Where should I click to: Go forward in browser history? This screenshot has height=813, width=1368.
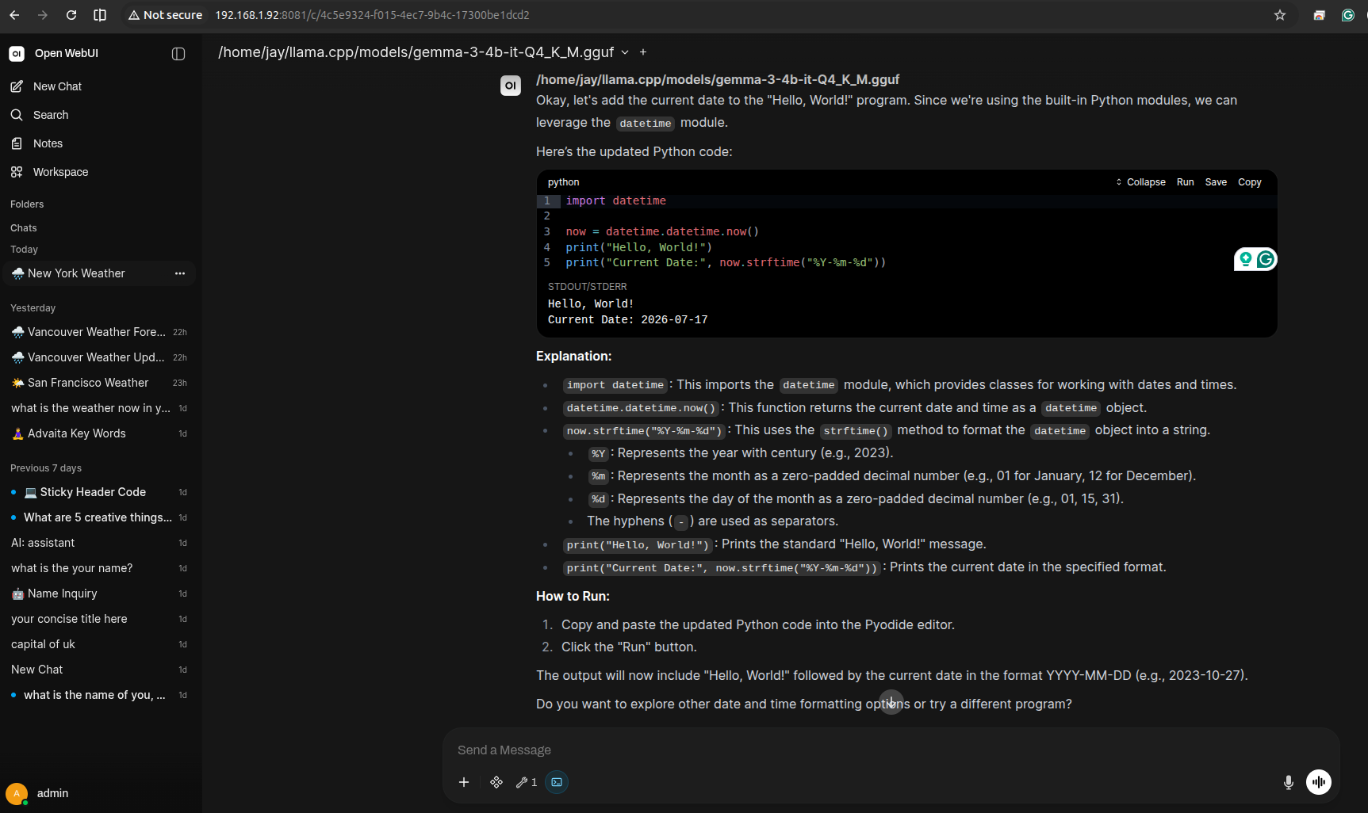coord(43,15)
